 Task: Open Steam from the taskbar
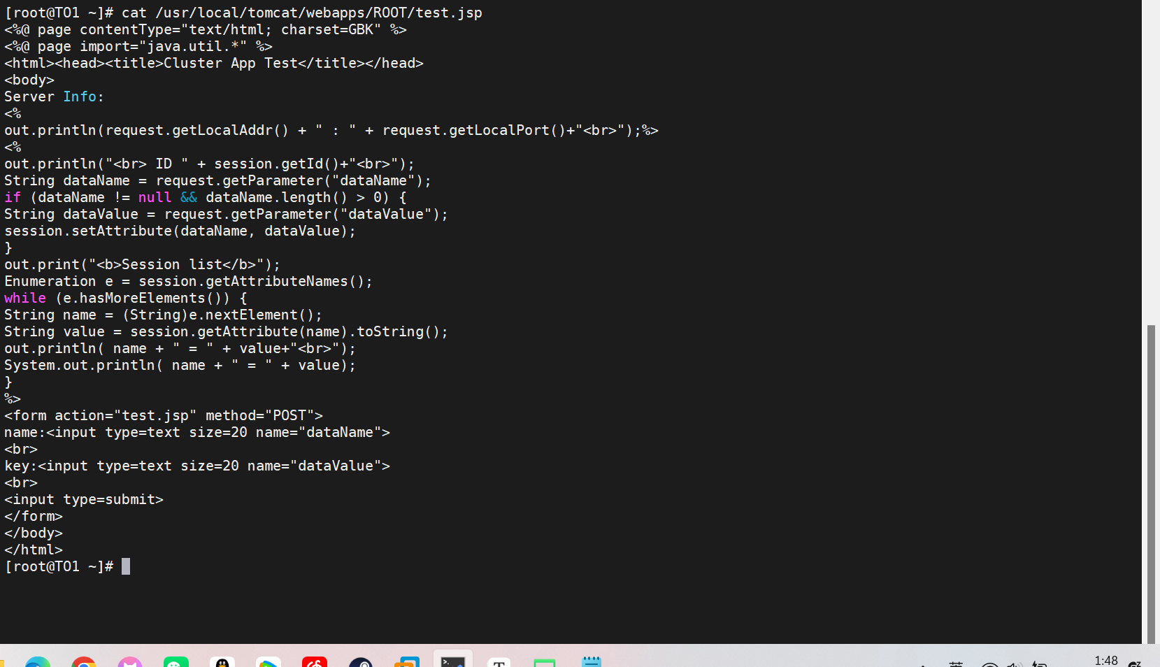pyautogui.click(x=361, y=661)
